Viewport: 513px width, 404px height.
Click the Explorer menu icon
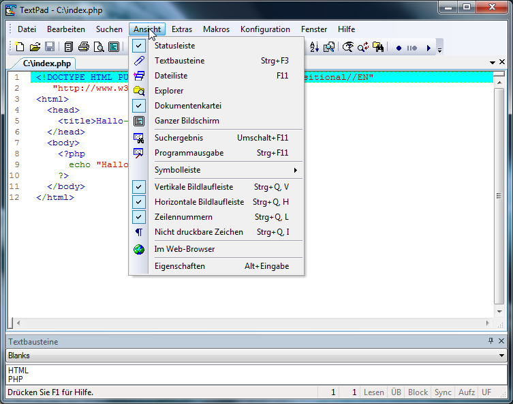click(139, 91)
